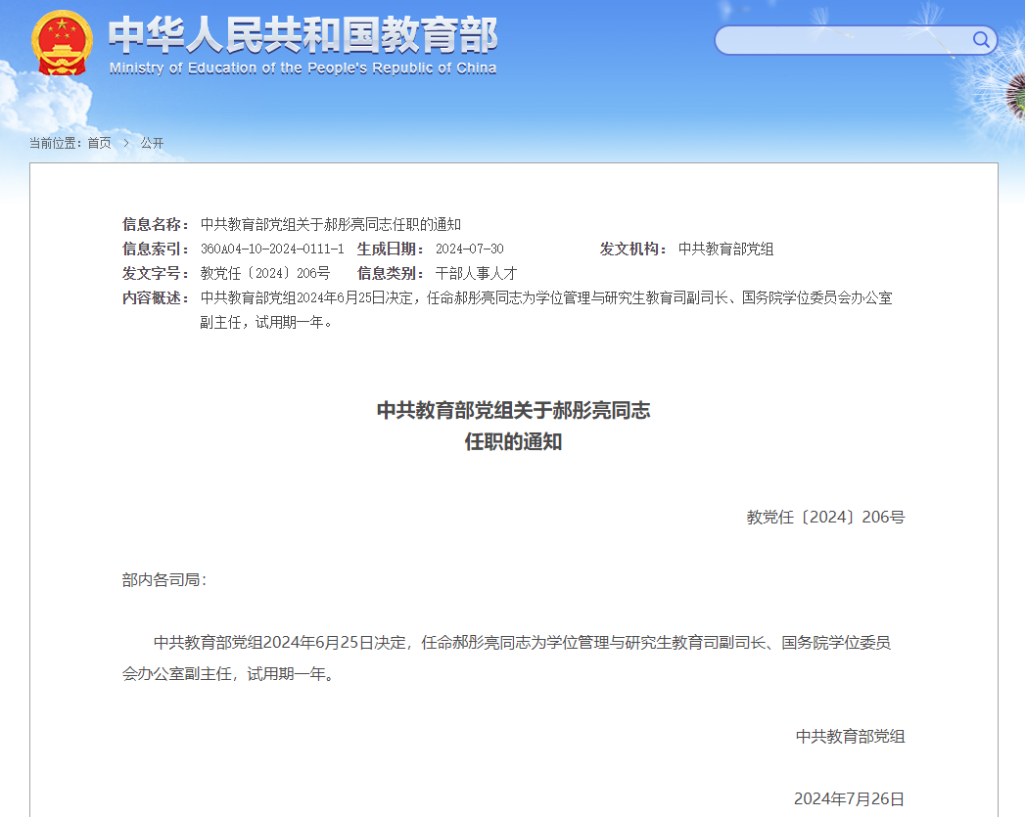Click the 中共教育部党组 signature at bottom
The image size is (1025, 817).
pyautogui.click(x=850, y=736)
